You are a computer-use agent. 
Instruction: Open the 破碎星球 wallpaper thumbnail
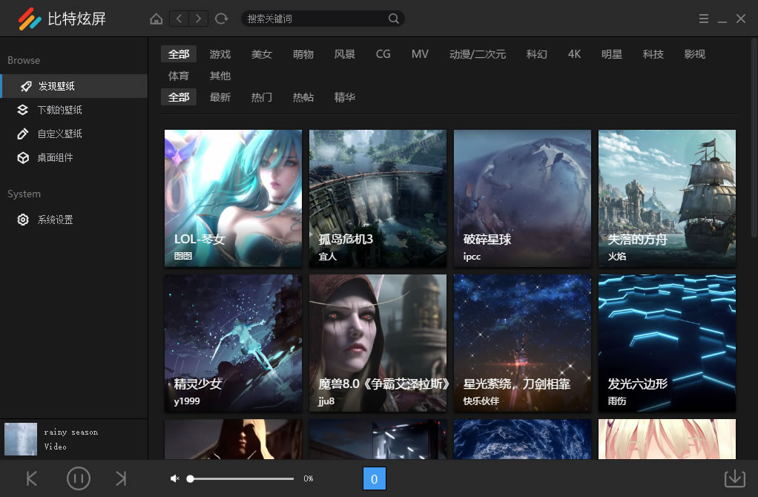522,198
